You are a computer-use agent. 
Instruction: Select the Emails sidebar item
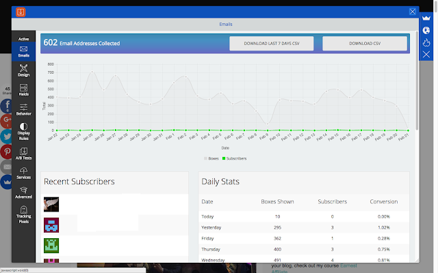click(23, 52)
